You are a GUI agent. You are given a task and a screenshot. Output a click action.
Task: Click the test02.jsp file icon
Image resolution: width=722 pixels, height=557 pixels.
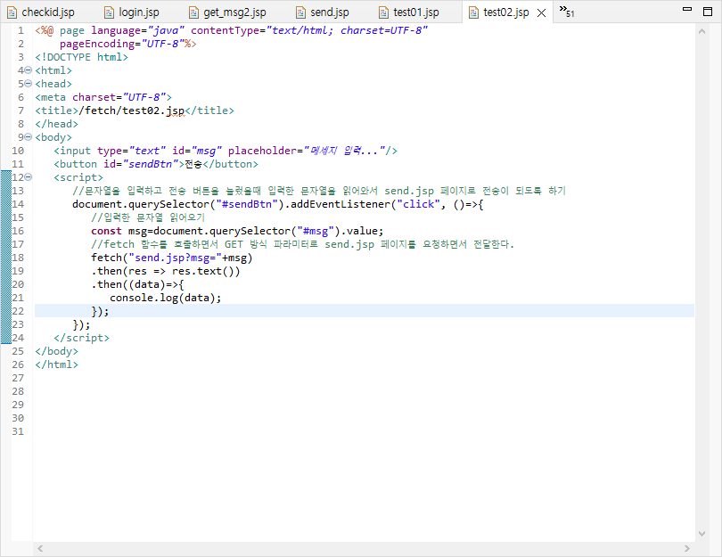(x=474, y=12)
